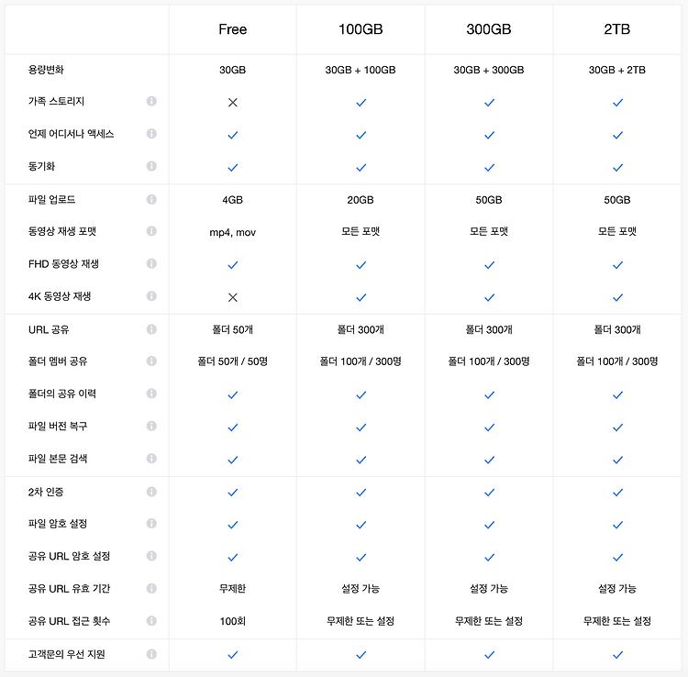Click info icon for 파일 버전 복구
The height and width of the screenshot is (677, 688).
tap(151, 426)
